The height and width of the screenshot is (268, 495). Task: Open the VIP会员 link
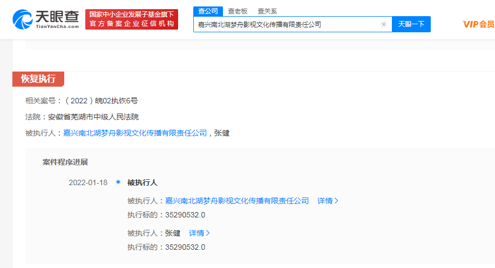(x=479, y=24)
